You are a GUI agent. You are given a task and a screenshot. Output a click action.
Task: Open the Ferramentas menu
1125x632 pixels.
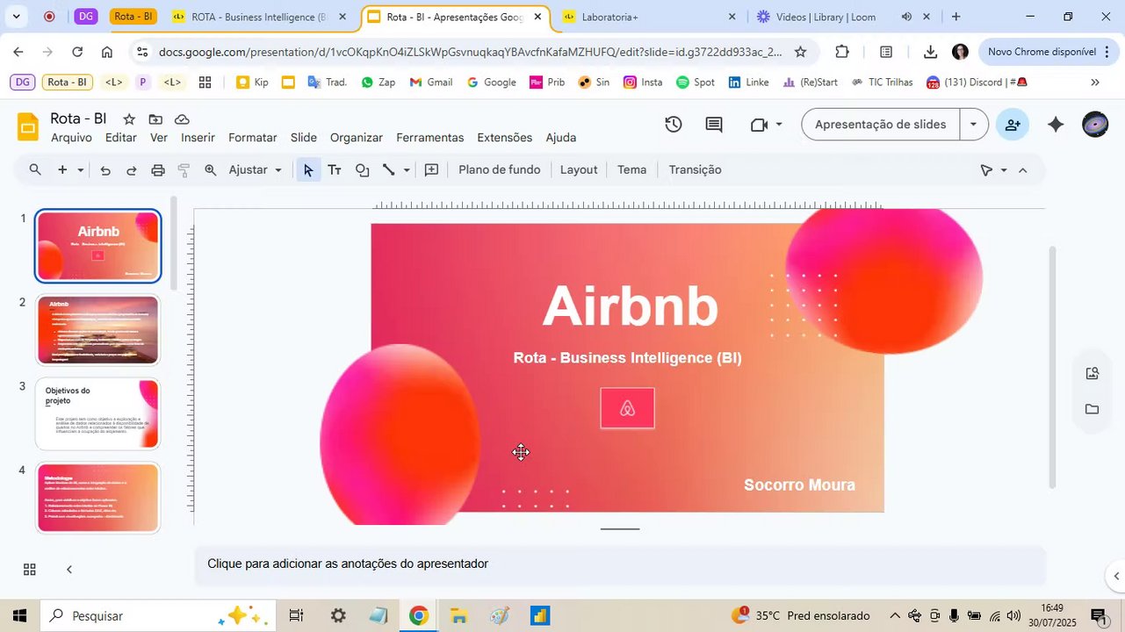[429, 138]
